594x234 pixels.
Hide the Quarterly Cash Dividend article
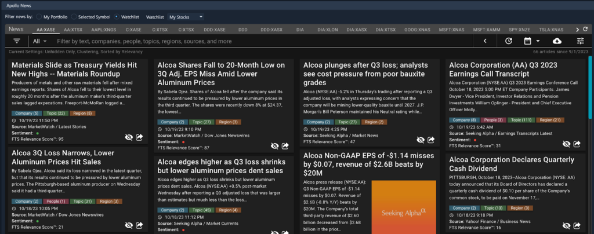[566, 226]
